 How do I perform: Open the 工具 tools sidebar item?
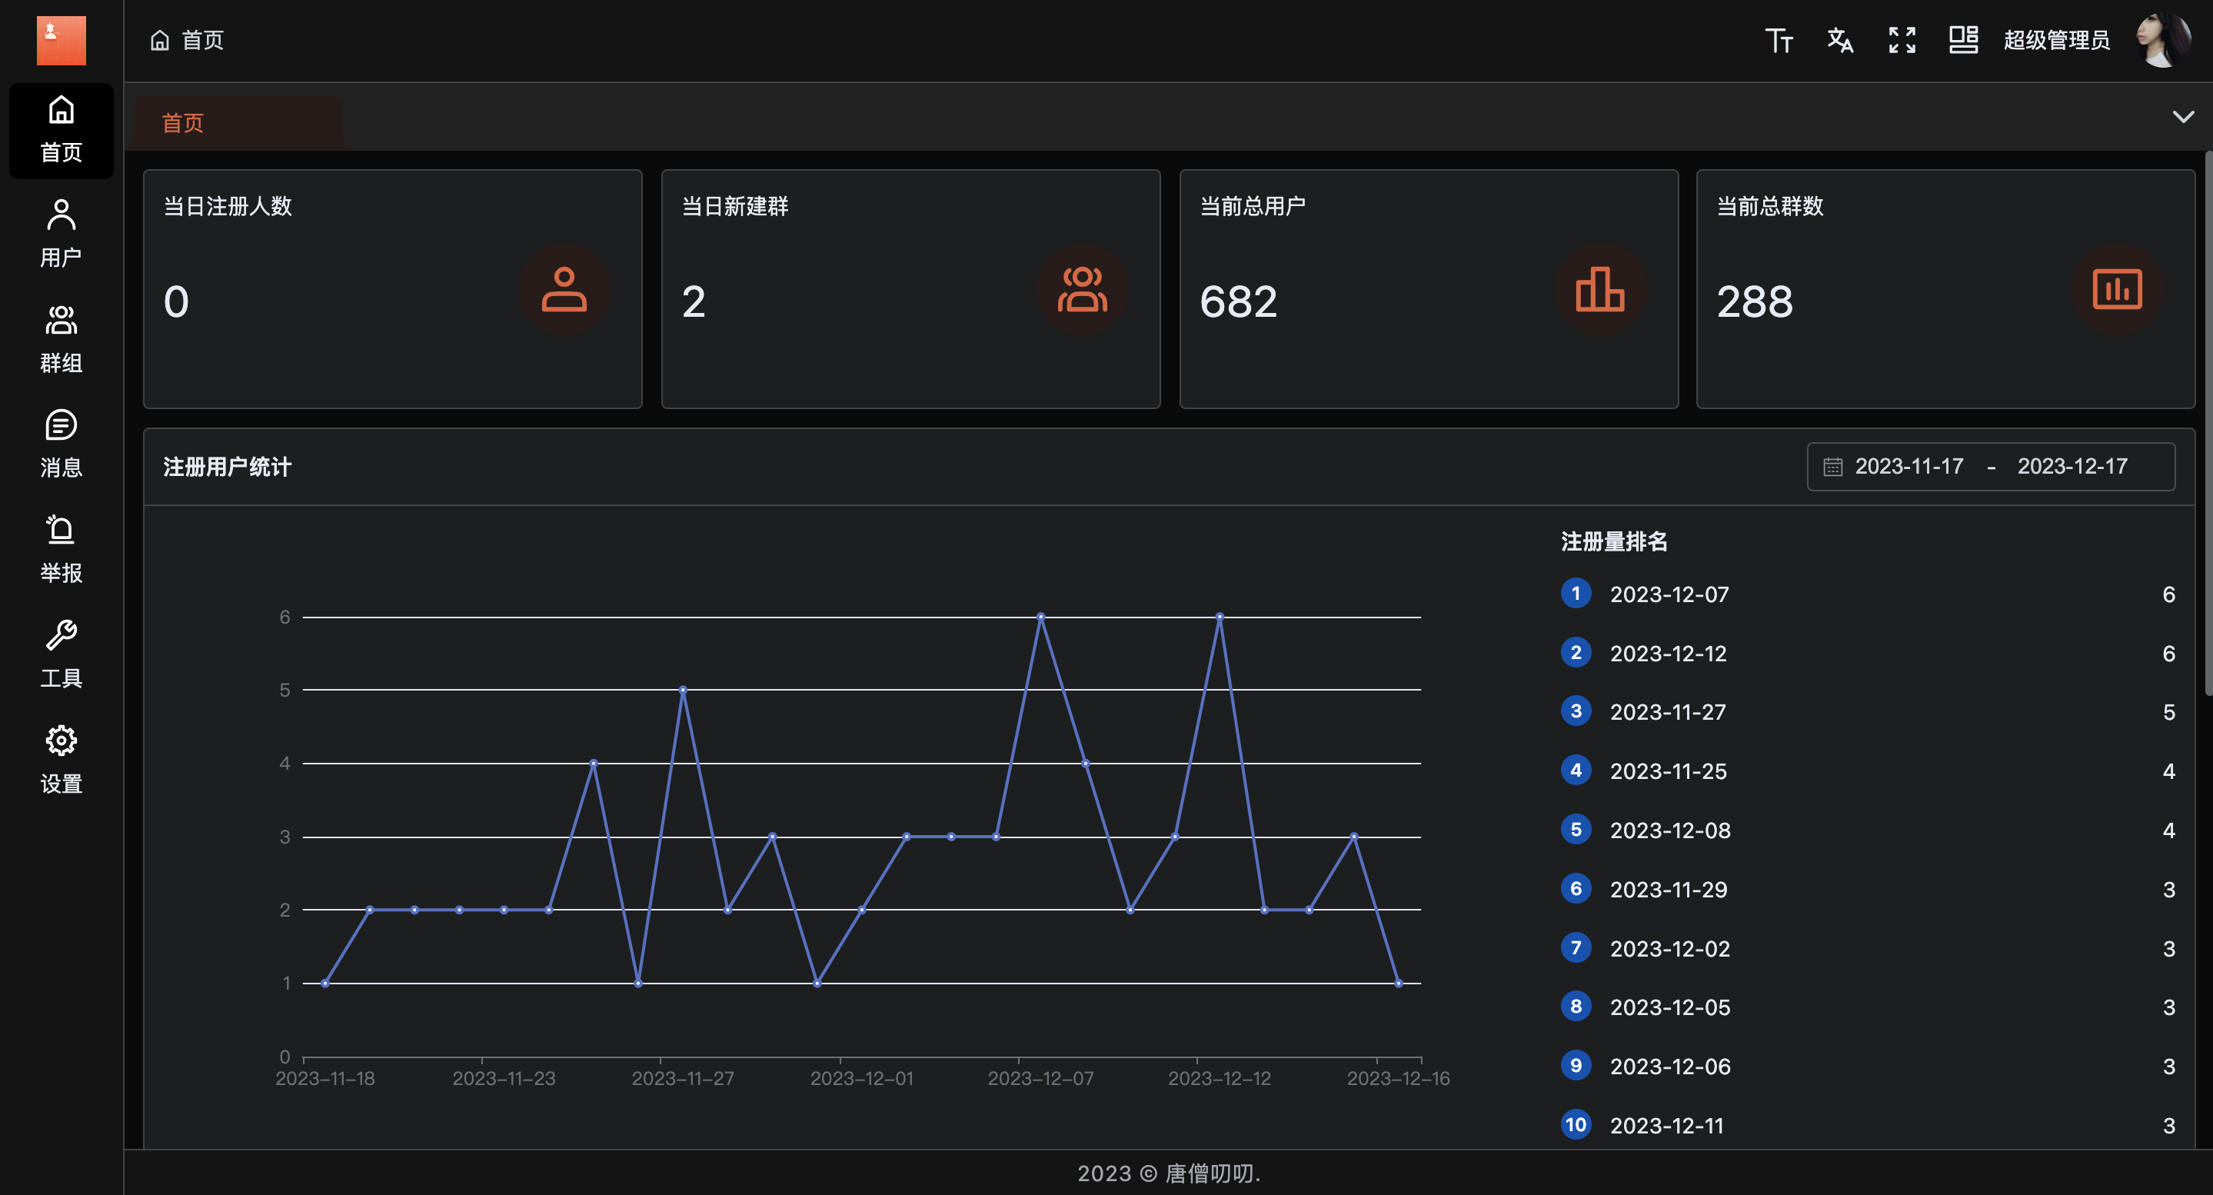[x=61, y=655]
